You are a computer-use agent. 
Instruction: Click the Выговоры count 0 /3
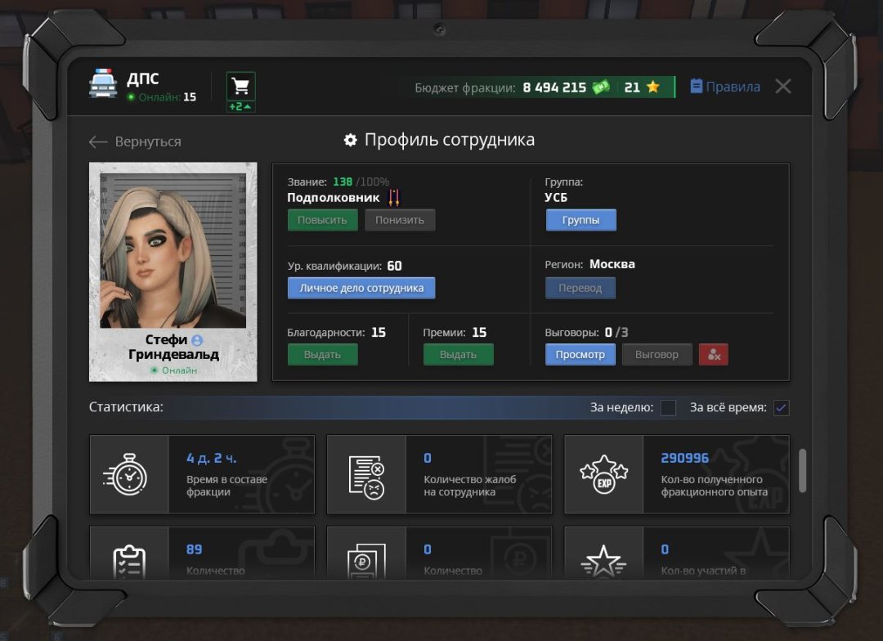coord(616,332)
